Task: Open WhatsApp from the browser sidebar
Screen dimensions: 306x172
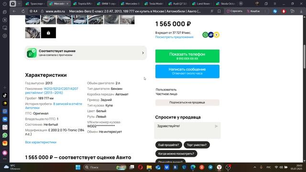Action: point(5,135)
